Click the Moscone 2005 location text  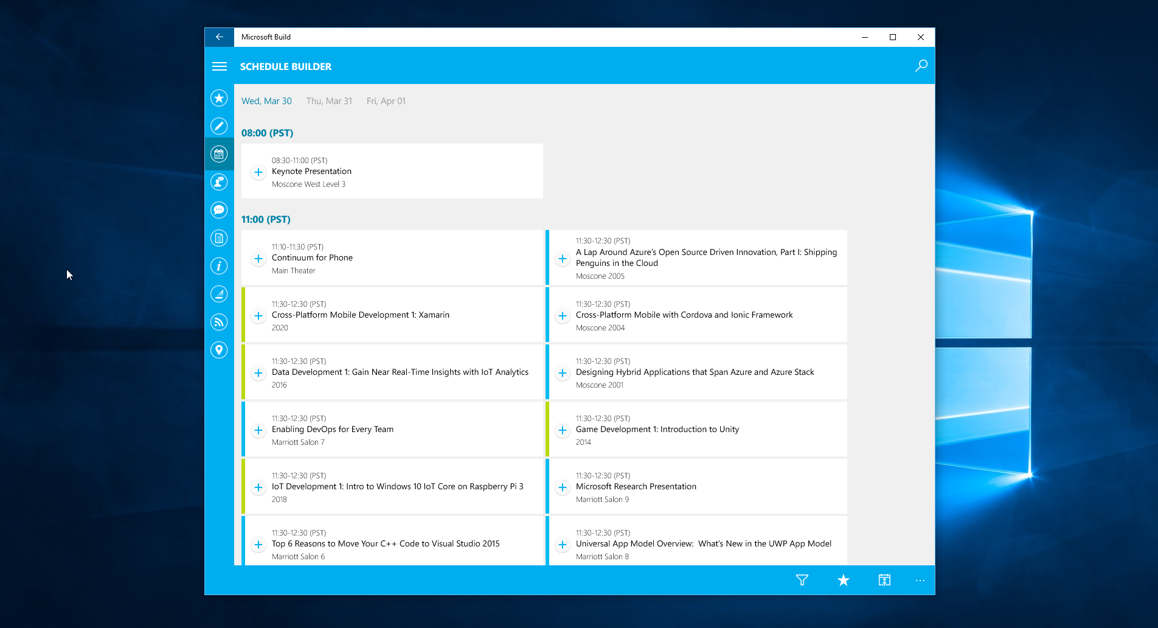click(600, 276)
